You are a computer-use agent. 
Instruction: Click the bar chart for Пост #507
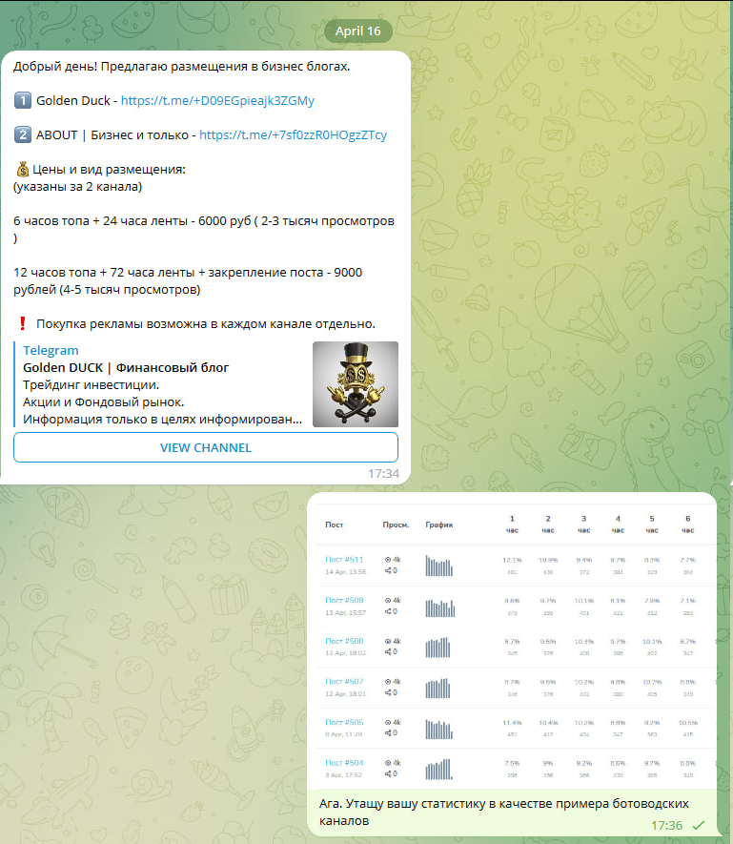pyautogui.click(x=438, y=689)
